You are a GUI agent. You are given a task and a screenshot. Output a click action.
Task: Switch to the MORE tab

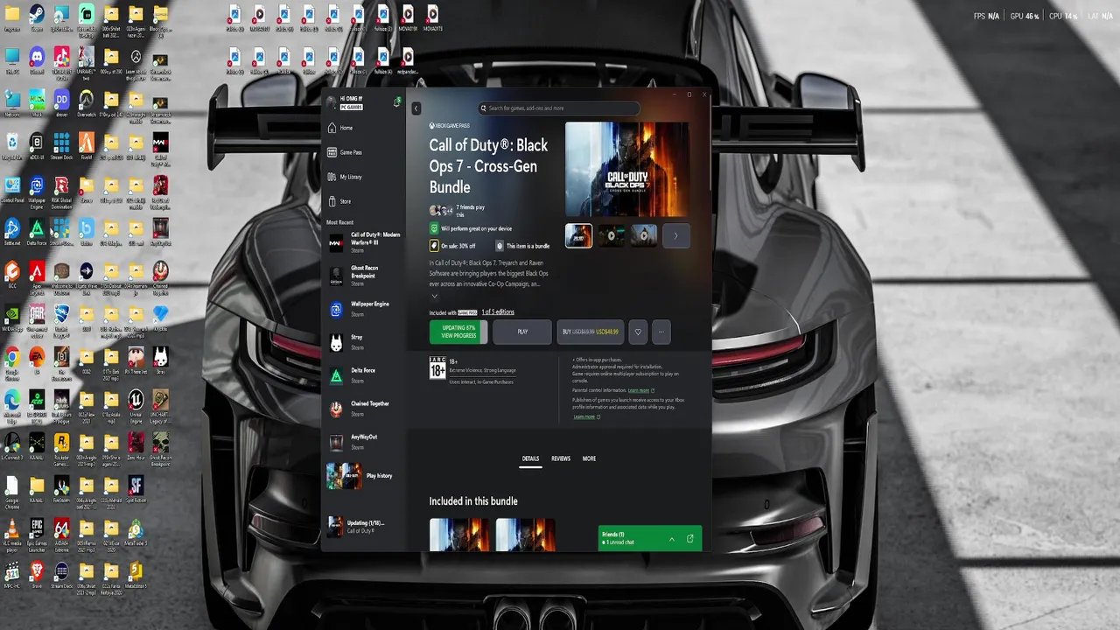tap(589, 458)
